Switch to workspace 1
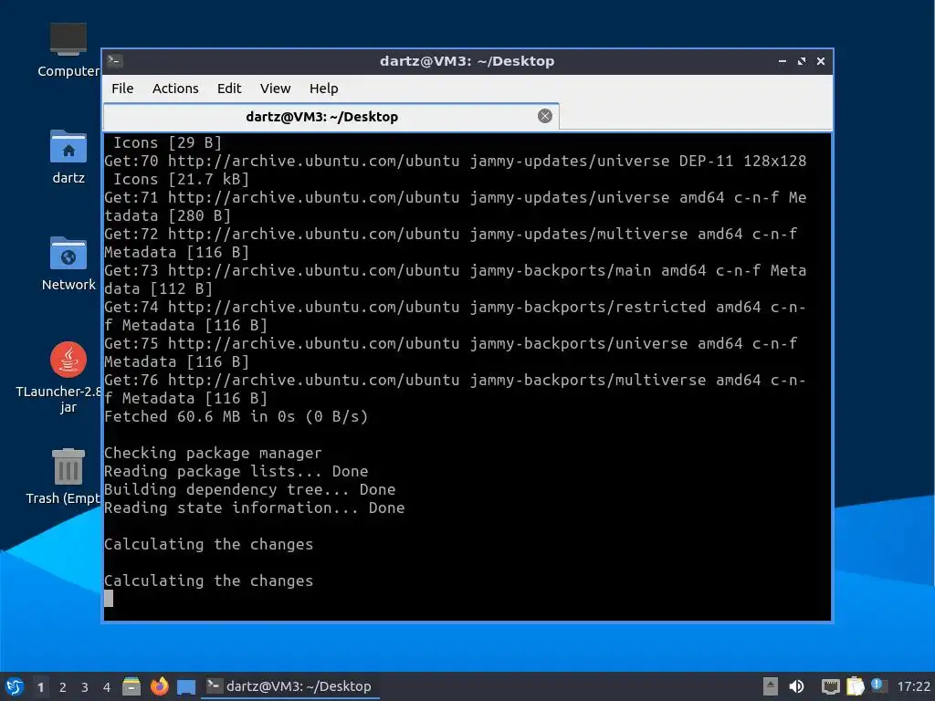Image resolution: width=935 pixels, height=701 pixels. coord(40,687)
